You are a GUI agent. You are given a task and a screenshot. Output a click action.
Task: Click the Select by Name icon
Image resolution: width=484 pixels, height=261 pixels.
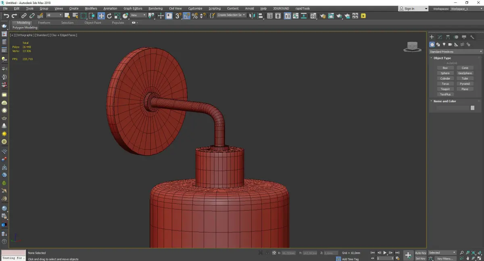[75, 16]
